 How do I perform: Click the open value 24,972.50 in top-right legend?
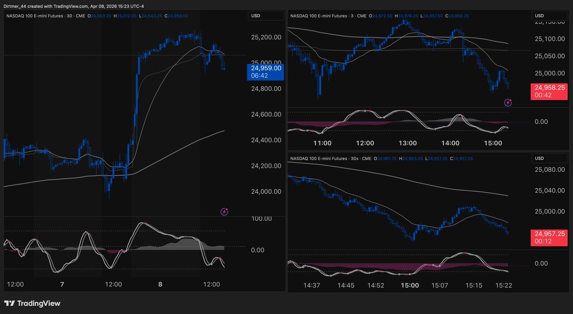tap(382, 15)
